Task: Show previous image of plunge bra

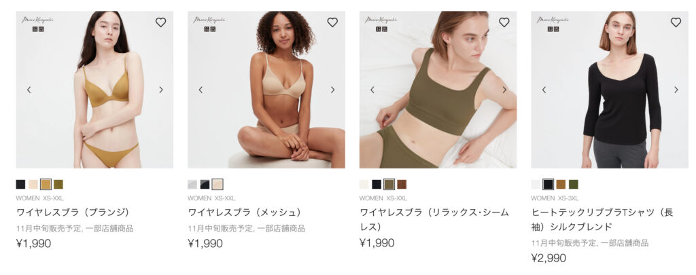Action: [x=29, y=90]
